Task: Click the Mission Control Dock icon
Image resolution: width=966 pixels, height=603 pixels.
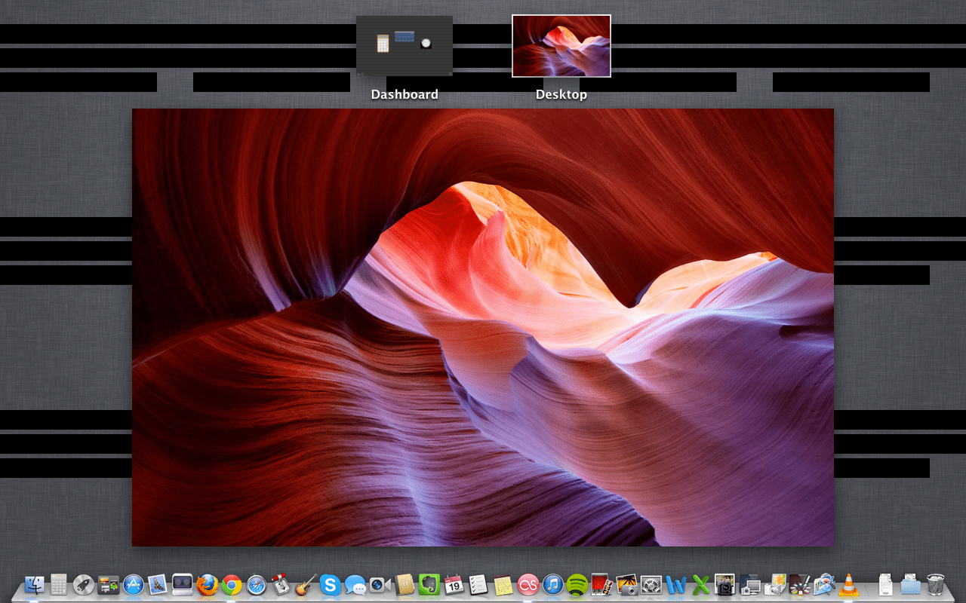Action: (x=109, y=584)
